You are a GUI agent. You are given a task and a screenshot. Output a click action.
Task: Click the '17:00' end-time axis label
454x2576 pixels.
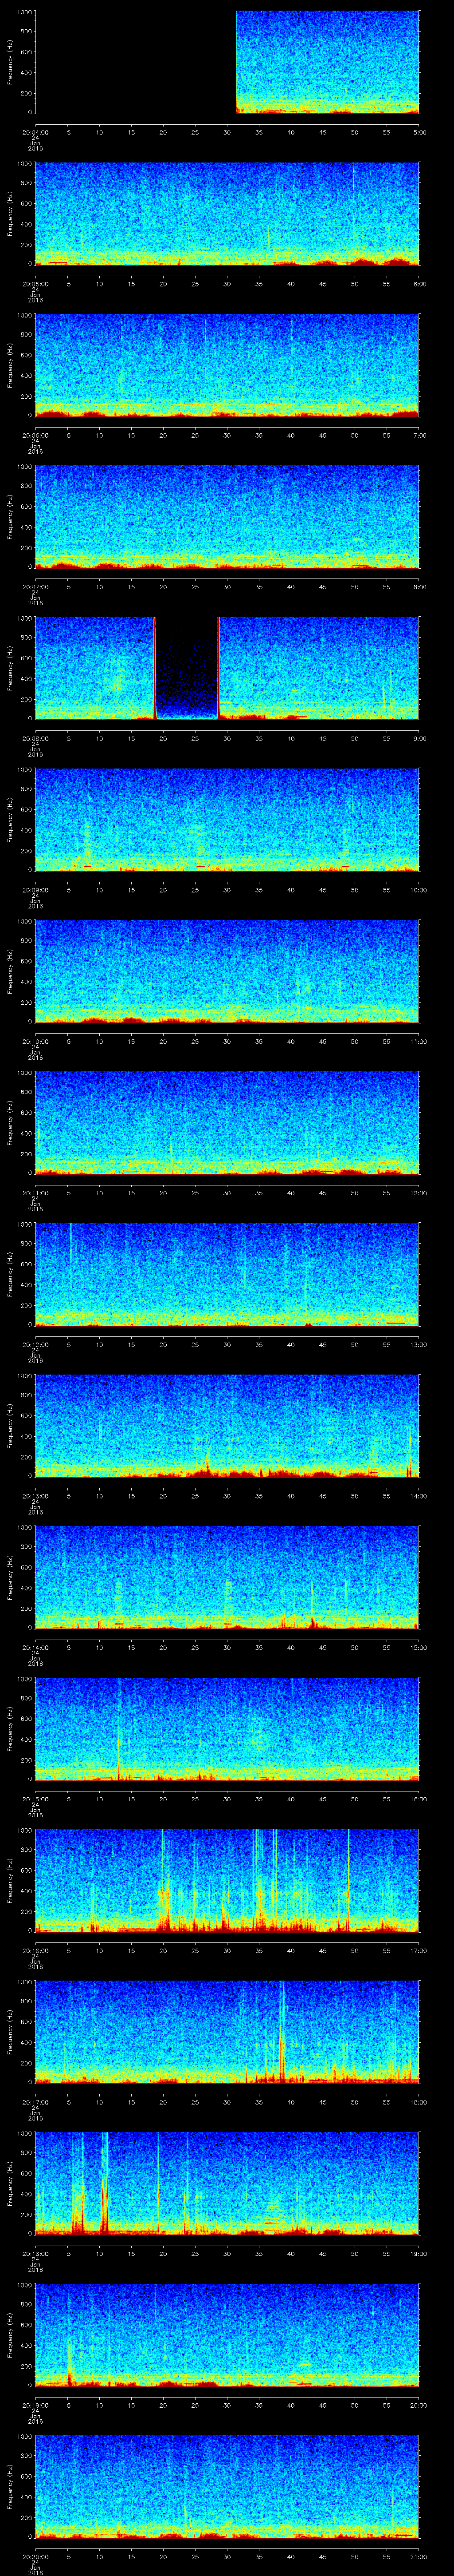(x=418, y=1951)
